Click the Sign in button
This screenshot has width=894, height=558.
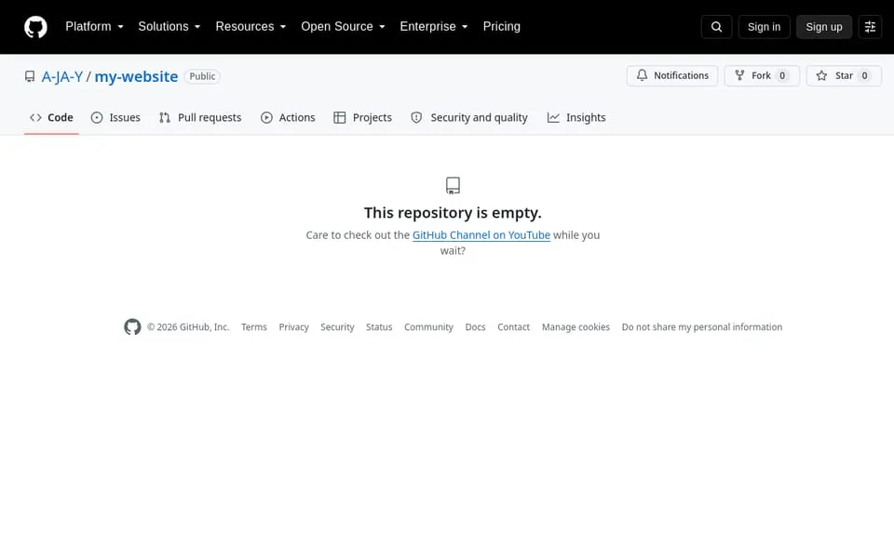(x=764, y=27)
